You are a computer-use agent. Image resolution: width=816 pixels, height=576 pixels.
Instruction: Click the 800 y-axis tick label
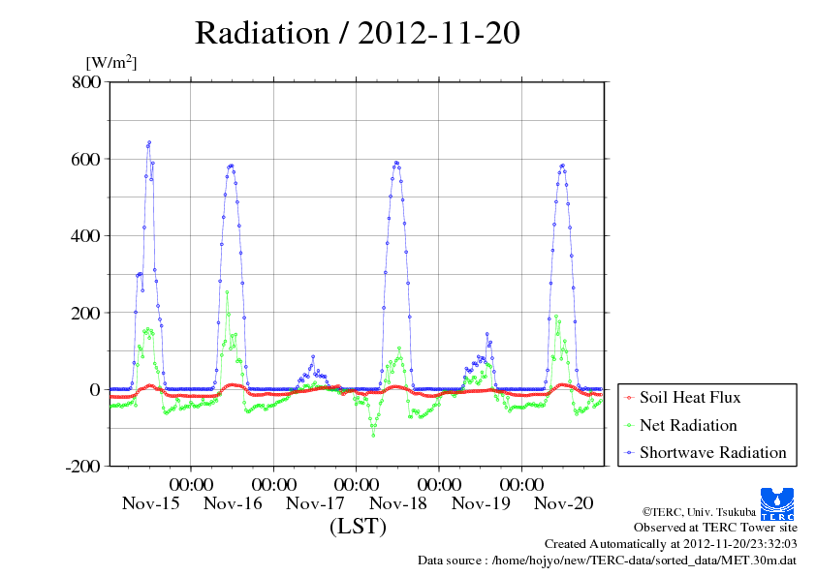pos(86,82)
